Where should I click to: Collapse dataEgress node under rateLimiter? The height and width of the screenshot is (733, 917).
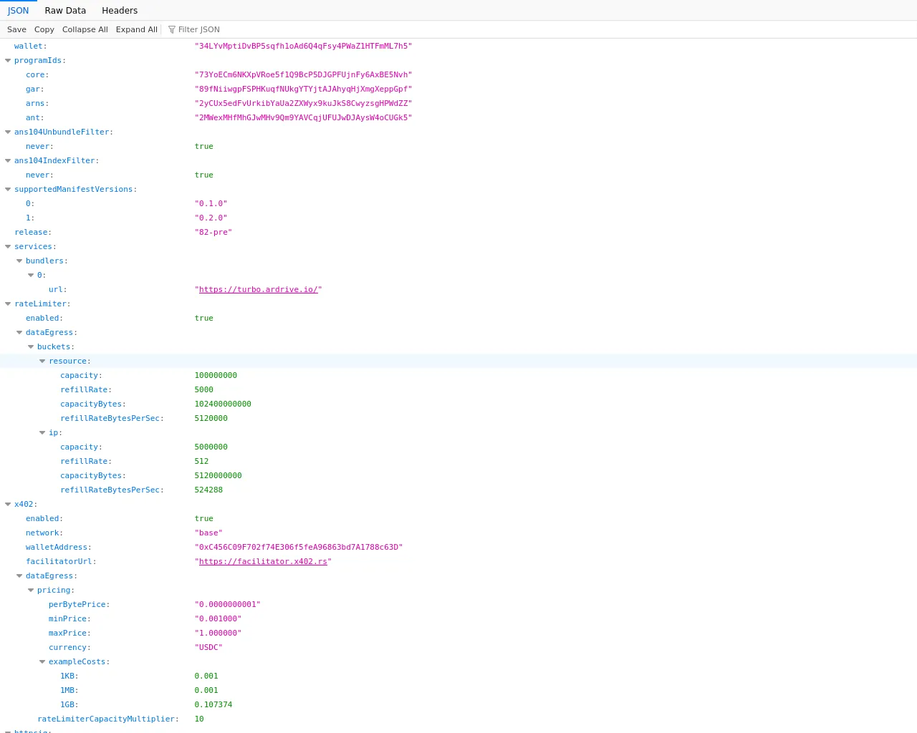tap(19, 333)
